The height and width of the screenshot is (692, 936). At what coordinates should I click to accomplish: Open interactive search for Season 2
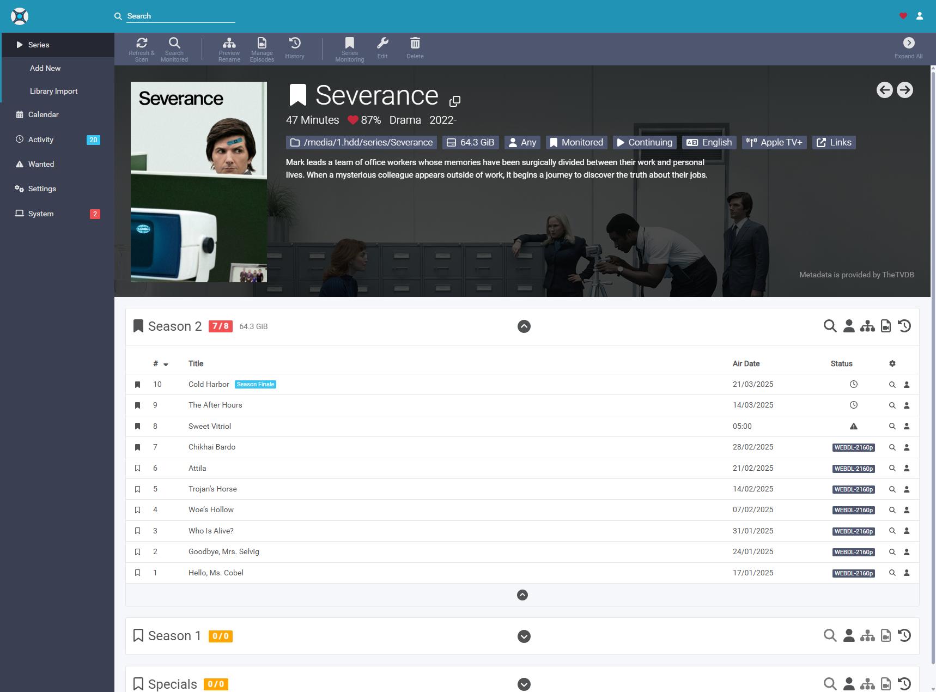click(x=849, y=326)
